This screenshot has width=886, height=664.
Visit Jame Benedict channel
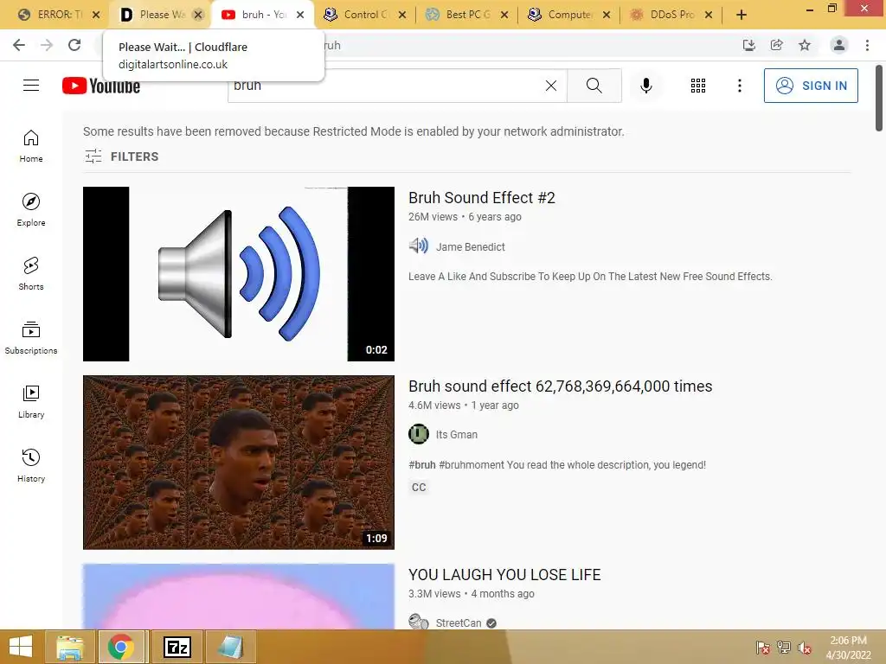[470, 246]
